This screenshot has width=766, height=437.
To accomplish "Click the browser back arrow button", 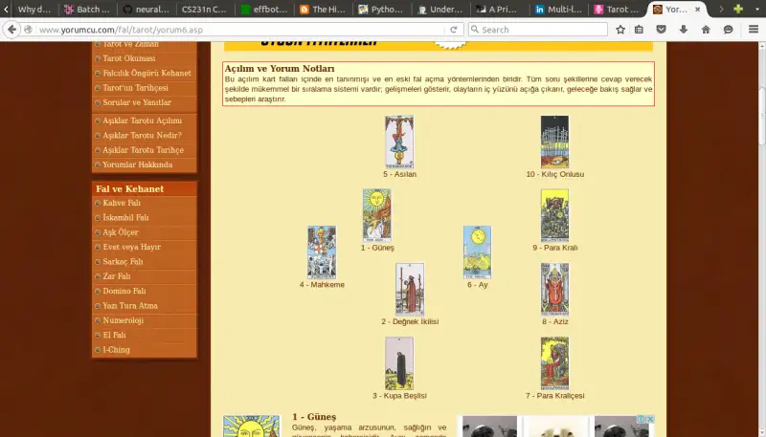I will [x=13, y=30].
